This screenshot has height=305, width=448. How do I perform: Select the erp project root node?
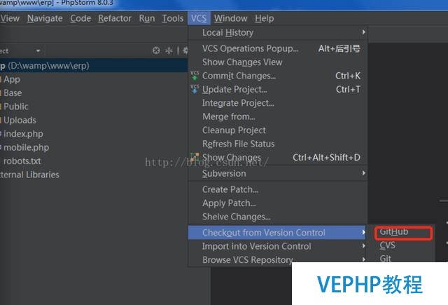pyautogui.click(x=94, y=65)
